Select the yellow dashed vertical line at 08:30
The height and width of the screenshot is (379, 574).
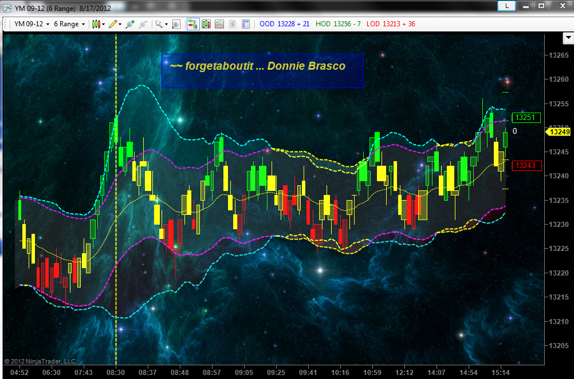[x=116, y=199]
